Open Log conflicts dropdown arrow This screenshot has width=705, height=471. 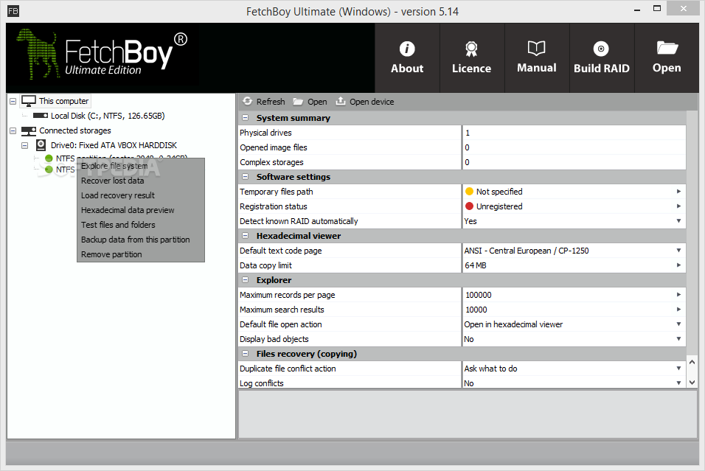click(x=678, y=383)
